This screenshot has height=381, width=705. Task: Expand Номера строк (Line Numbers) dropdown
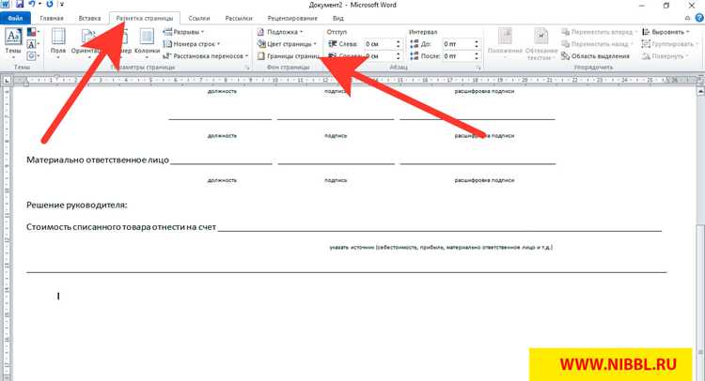click(x=192, y=44)
